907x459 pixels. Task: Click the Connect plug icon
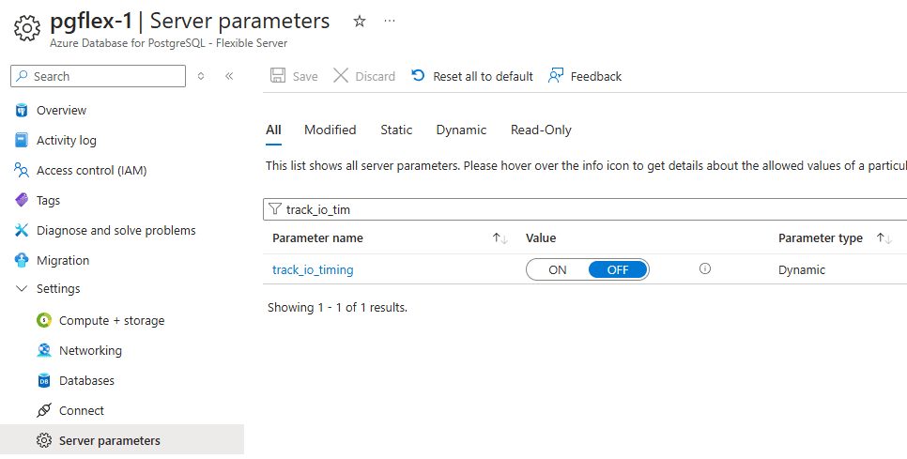[44, 411]
